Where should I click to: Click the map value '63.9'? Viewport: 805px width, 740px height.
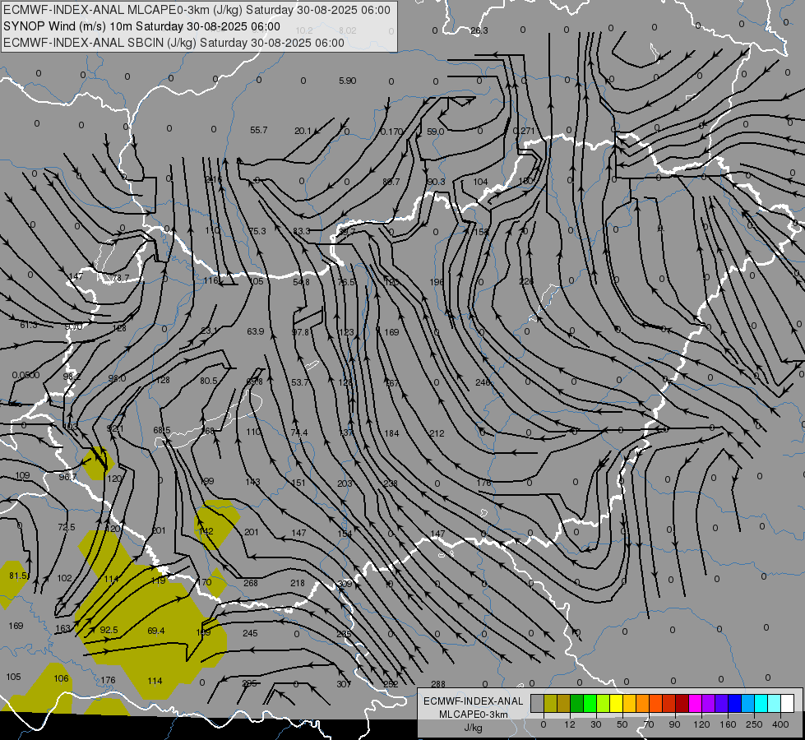[x=256, y=331]
